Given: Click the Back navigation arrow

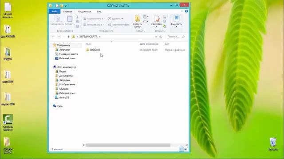Looking at the screenshot, I should click(x=53, y=37).
